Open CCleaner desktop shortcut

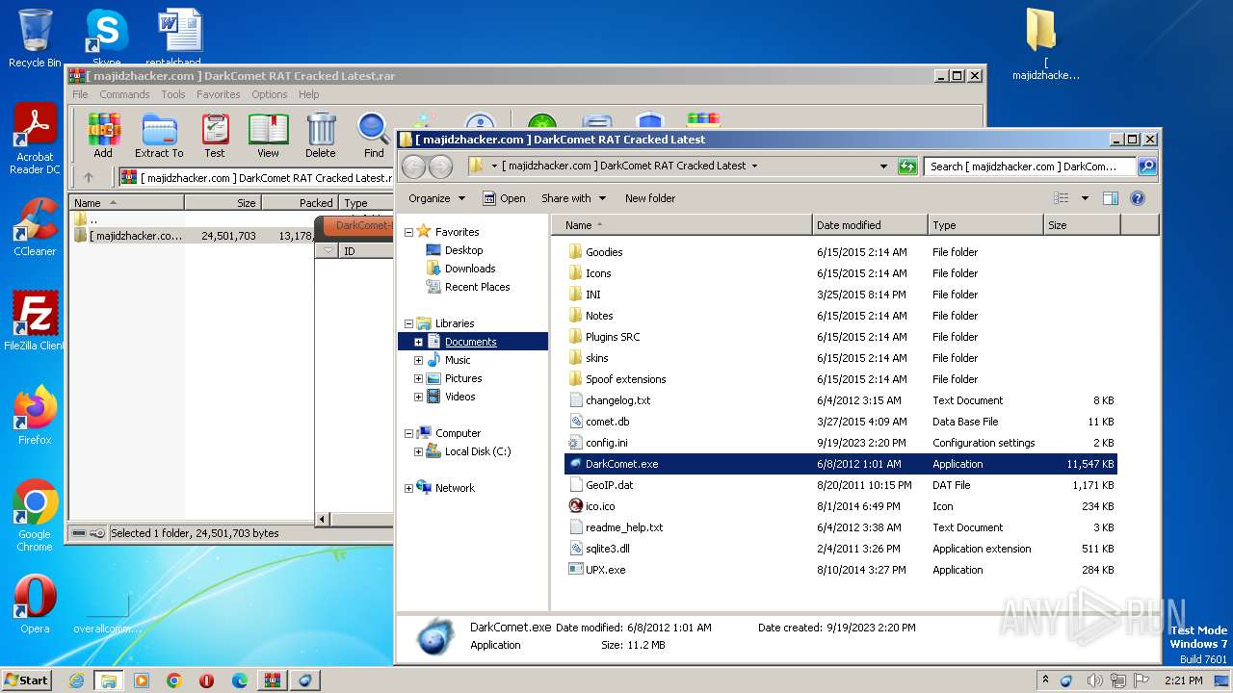(35, 227)
